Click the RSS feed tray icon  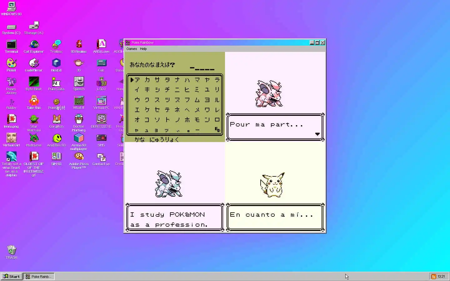[434, 277]
